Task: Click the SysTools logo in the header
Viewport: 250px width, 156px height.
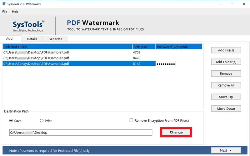Action: click(28, 26)
